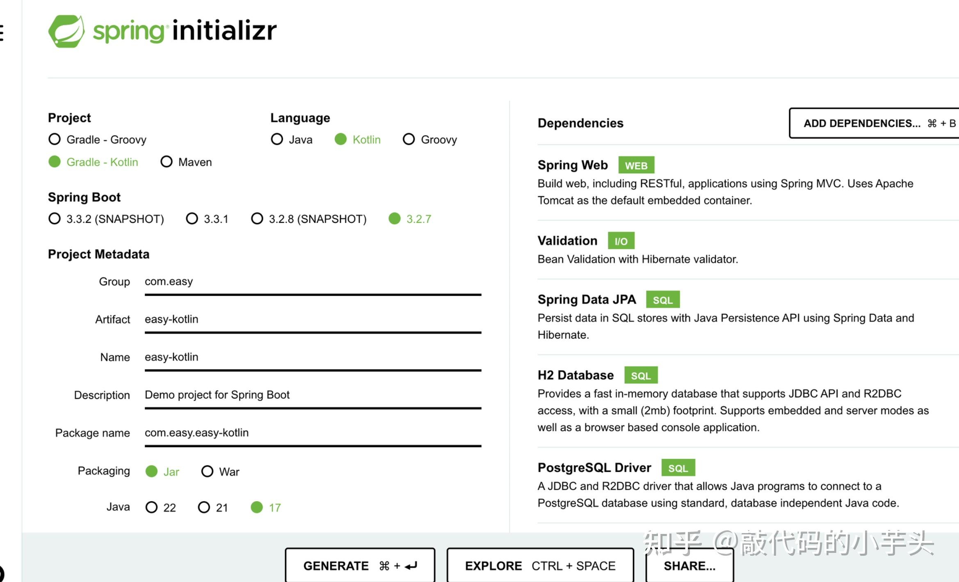The width and height of the screenshot is (959, 582).
Task: Pick Groovy language radio button
Action: (x=409, y=140)
